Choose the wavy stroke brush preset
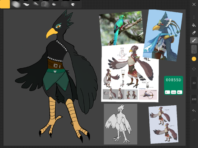 point(26,5)
